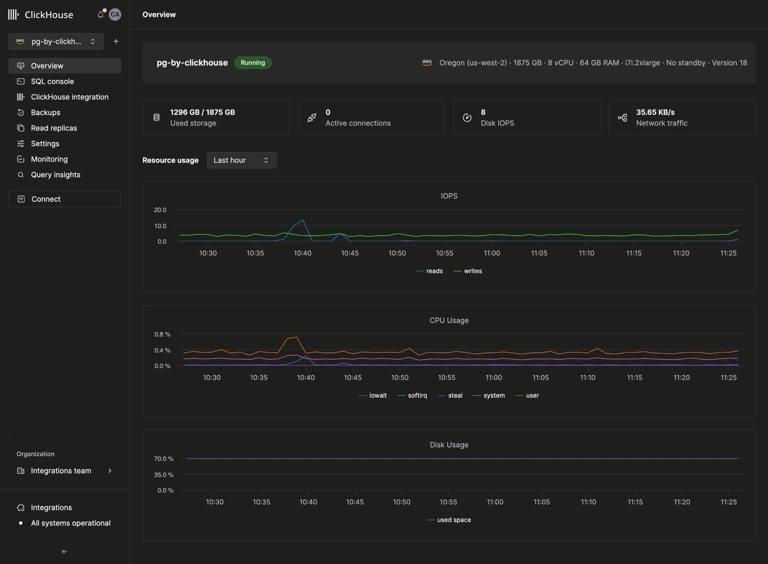Click the ClickHouse logo icon
This screenshot has height=564, width=768.
pos(13,15)
